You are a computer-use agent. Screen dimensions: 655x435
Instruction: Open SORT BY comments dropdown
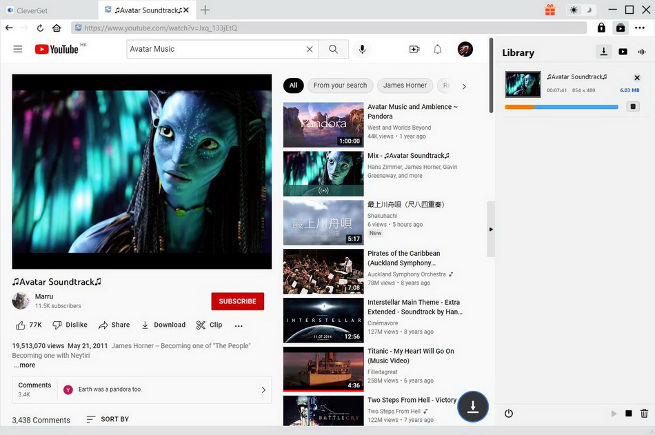pos(108,419)
